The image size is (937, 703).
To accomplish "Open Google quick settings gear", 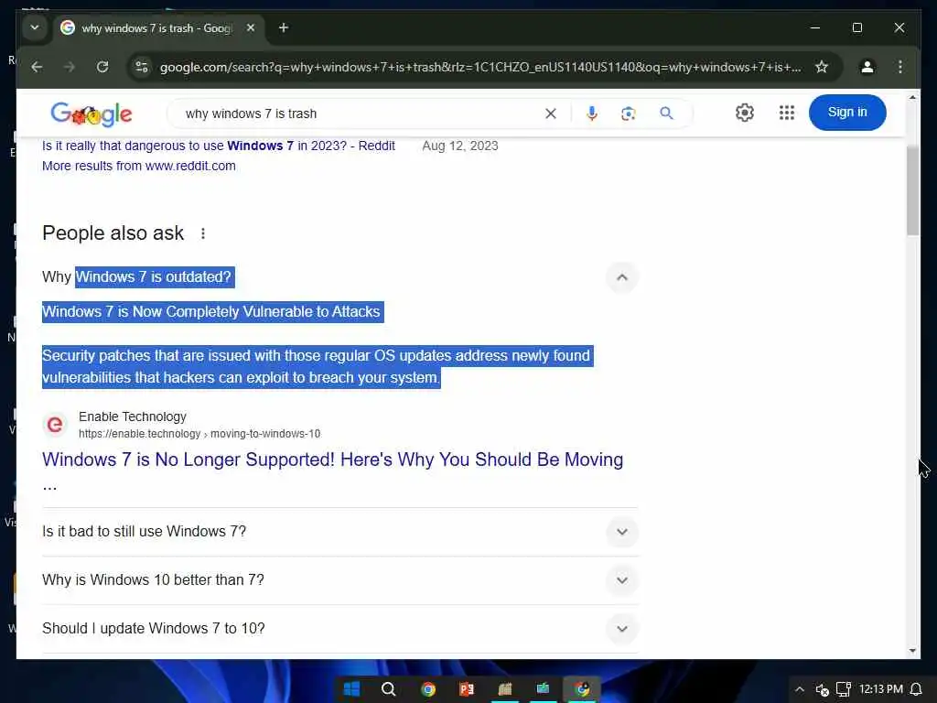I will [745, 113].
